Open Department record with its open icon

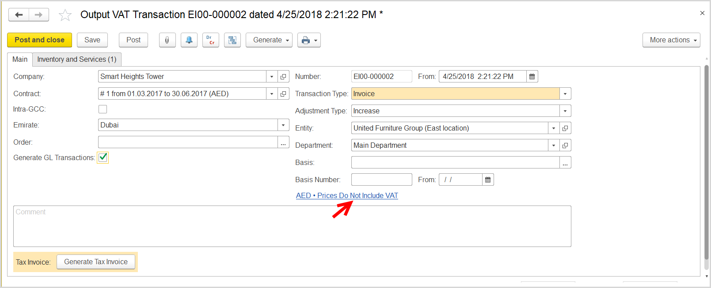[565, 146]
